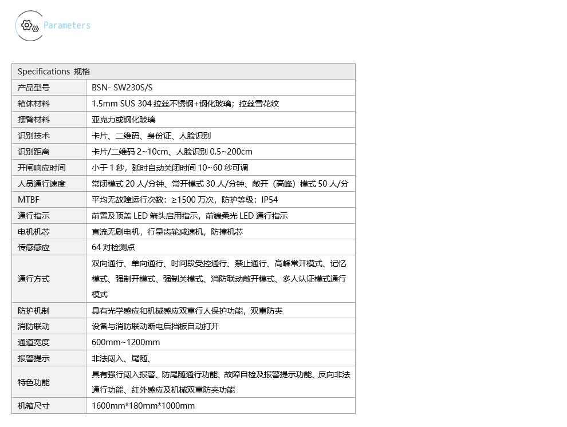567x427 pixels.
Task: Select the MTBF row label
Action: 29,200
